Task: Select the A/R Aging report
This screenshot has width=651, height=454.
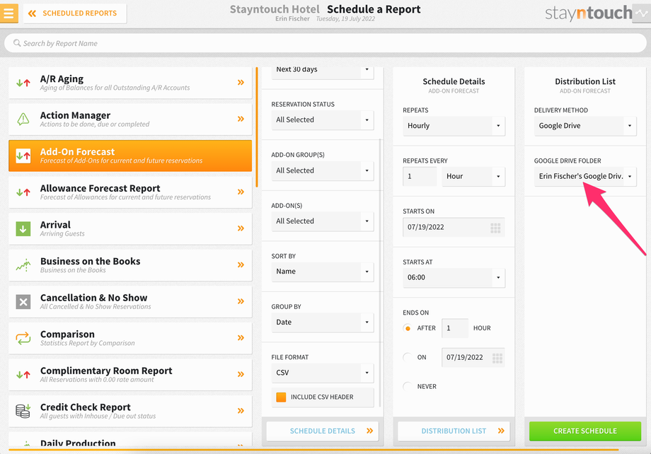Action: pos(130,83)
